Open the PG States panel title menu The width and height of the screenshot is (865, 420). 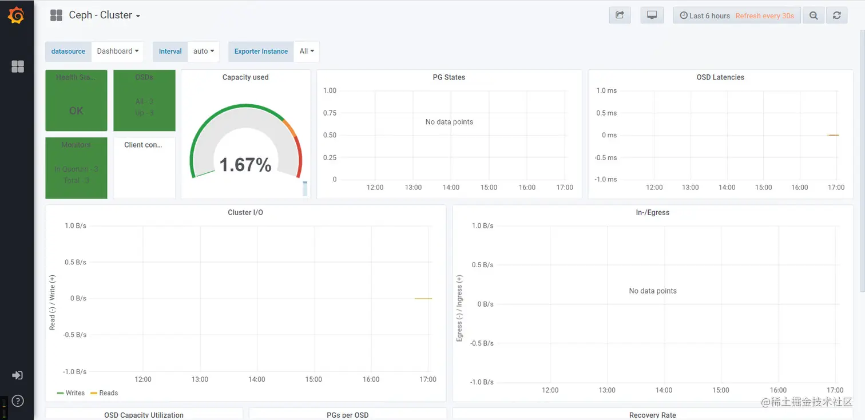(x=449, y=77)
